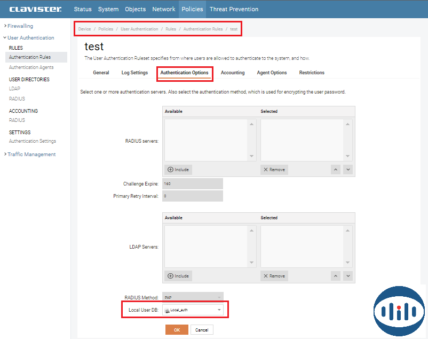Open Authentication Agents in sidebar
Viewport: 428px width, 339px height.
pos(31,67)
